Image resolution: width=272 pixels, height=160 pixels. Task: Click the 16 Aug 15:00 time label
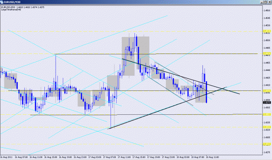(x=50, y=157)
